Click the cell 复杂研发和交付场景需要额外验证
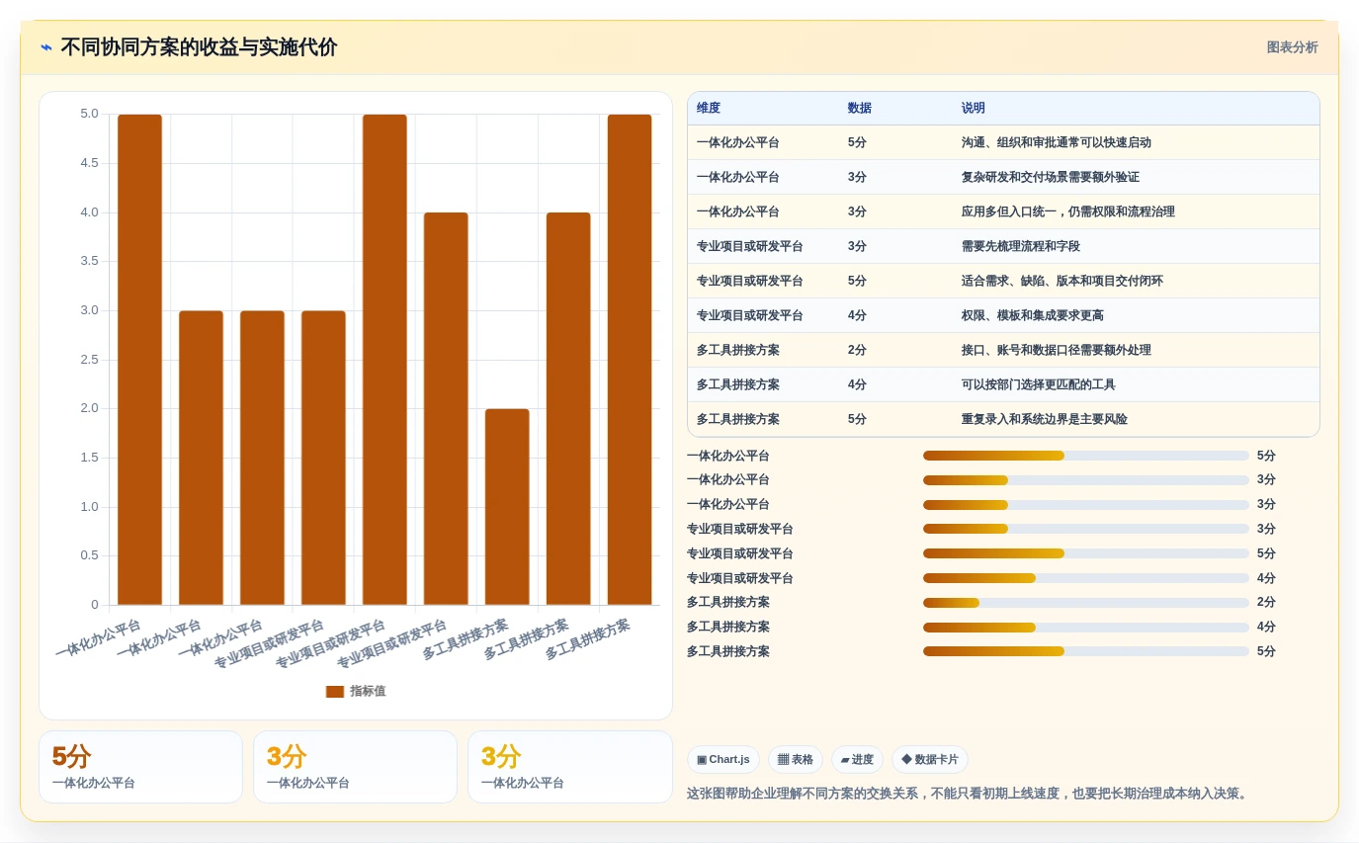 (x=1050, y=178)
